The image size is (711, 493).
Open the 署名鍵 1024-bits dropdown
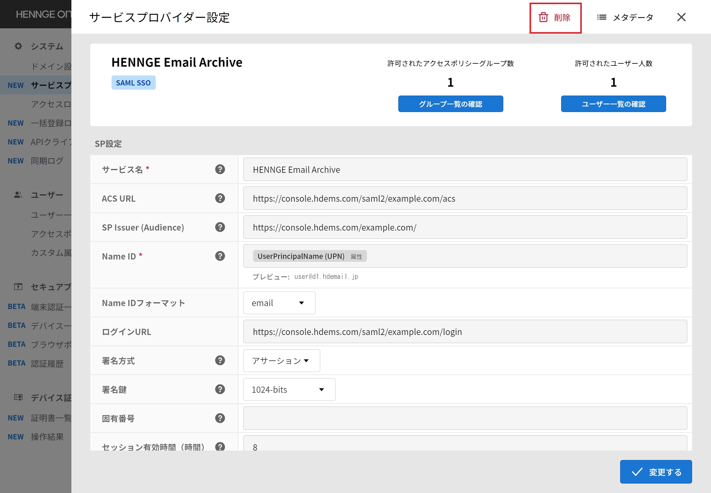[x=289, y=390]
